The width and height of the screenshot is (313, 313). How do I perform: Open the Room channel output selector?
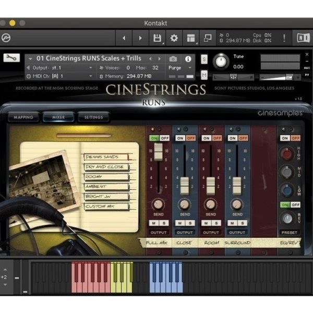tap(211, 232)
